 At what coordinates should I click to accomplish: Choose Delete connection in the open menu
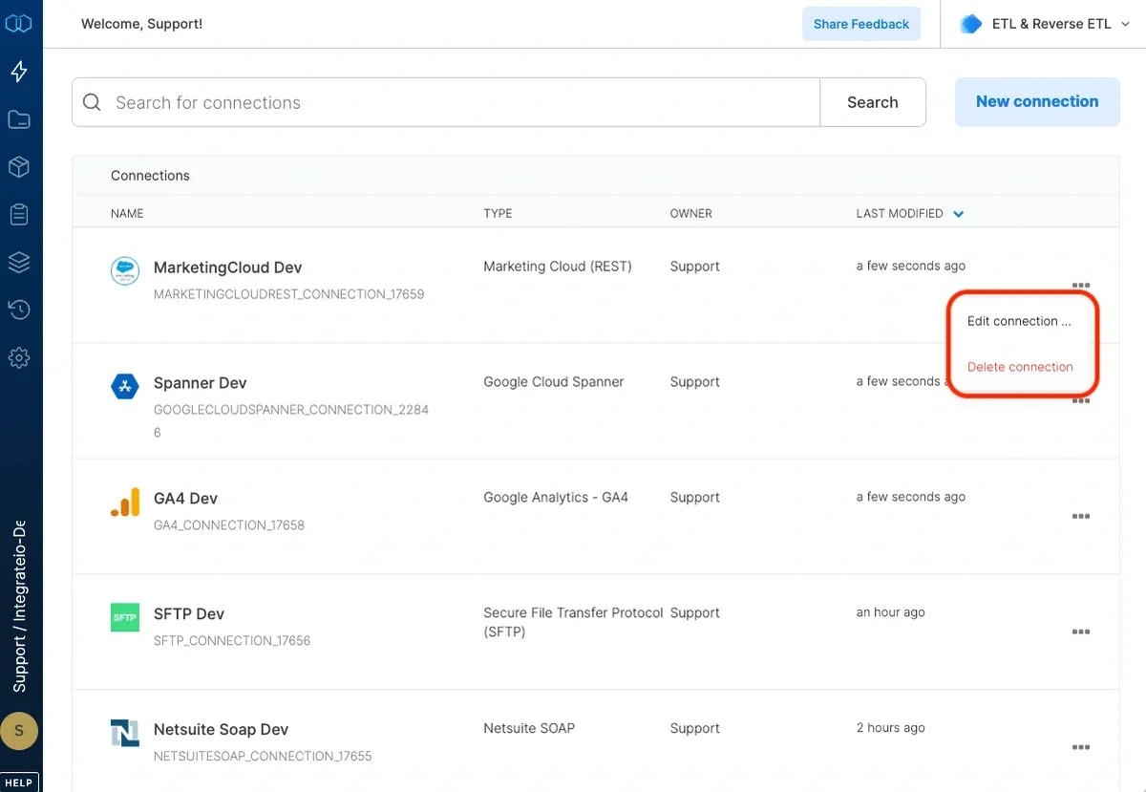[1020, 366]
